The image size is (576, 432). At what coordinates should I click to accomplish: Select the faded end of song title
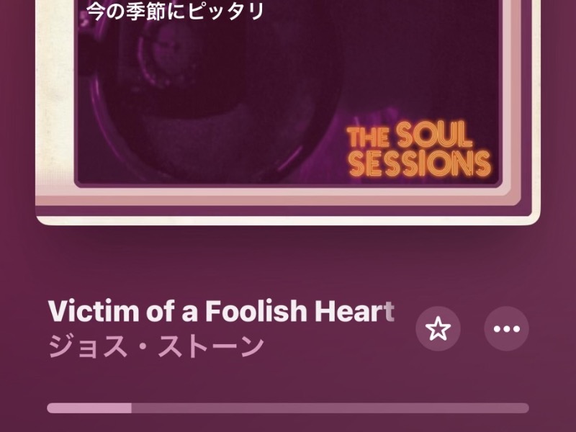click(390, 312)
